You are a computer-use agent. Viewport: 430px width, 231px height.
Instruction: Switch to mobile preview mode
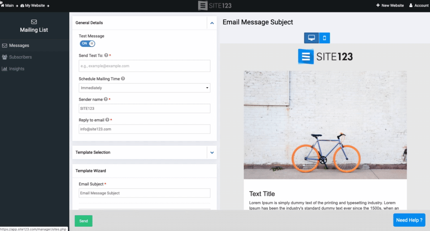pyautogui.click(x=324, y=38)
